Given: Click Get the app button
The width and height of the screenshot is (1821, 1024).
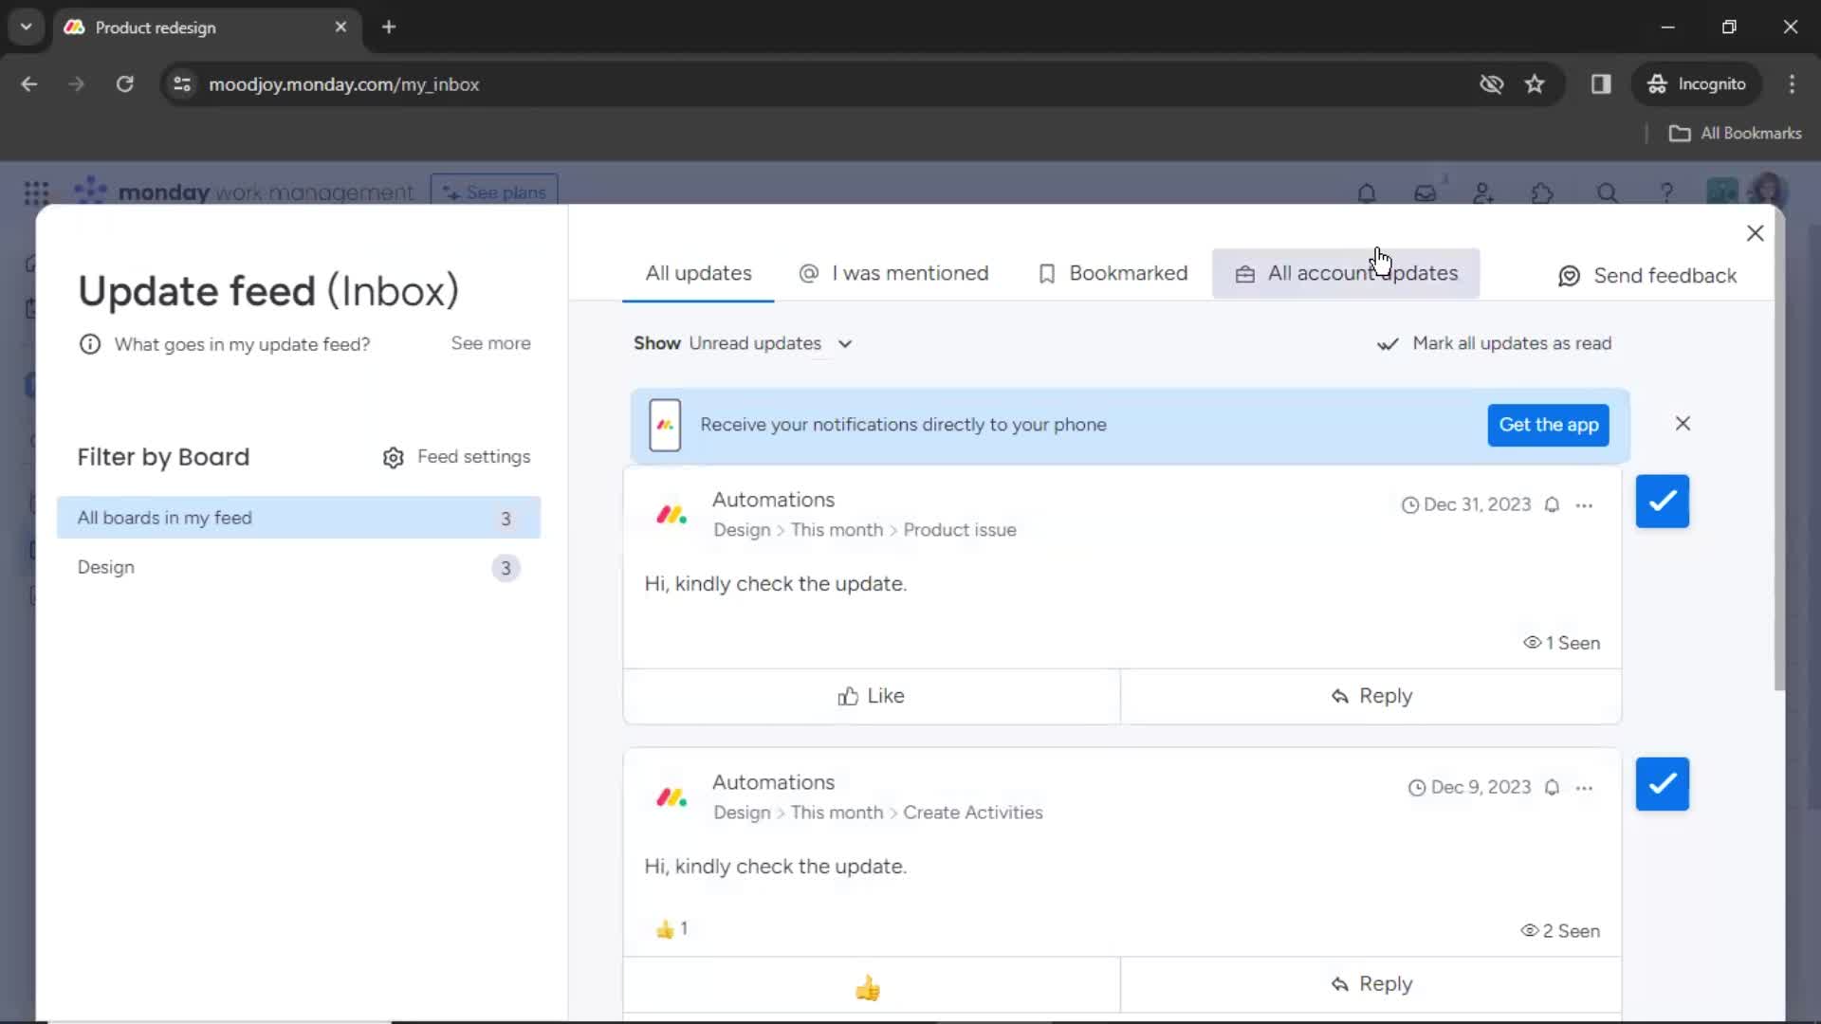Looking at the screenshot, I should (1547, 424).
